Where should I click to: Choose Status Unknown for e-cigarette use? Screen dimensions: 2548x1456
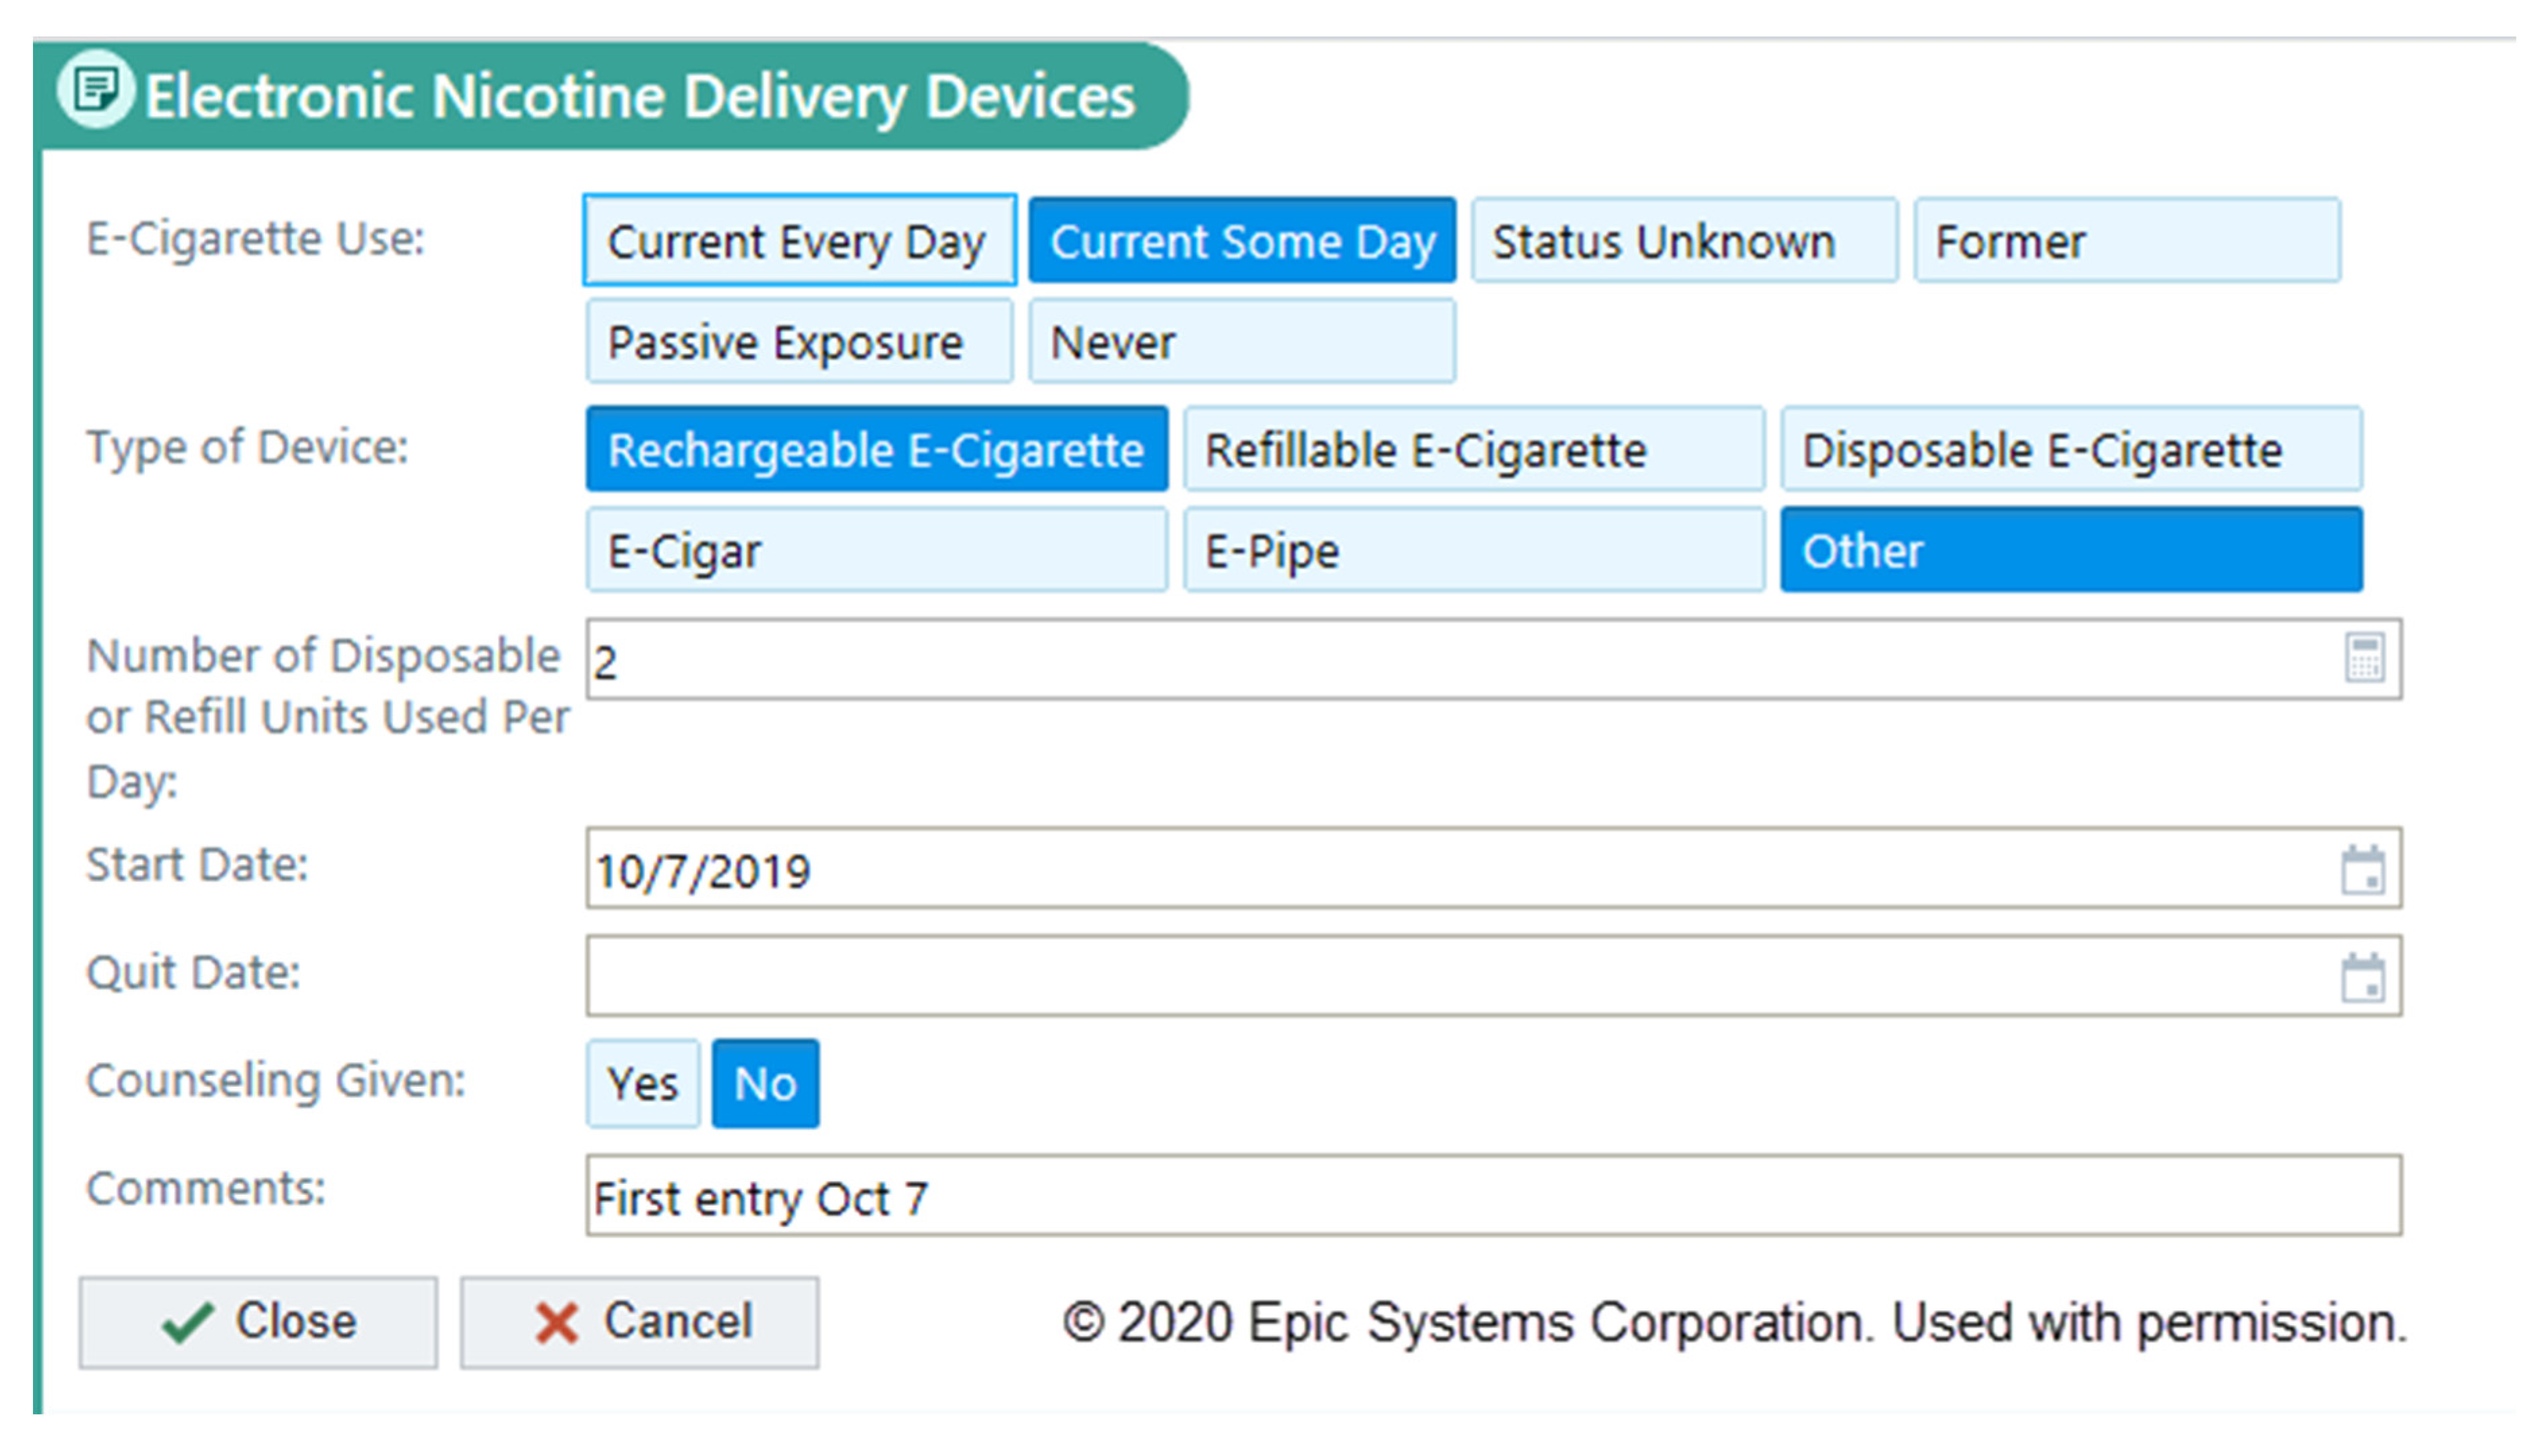tap(1684, 241)
